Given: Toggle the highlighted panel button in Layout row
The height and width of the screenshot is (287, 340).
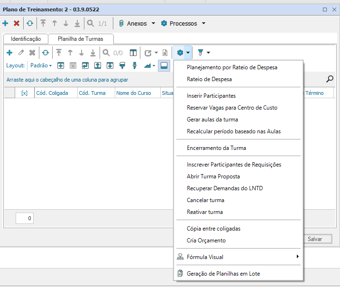Looking at the screenshot, I should coord(164,65).
